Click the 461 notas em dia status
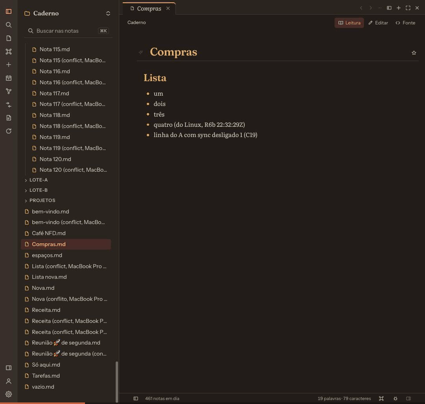This screenshot has width=425, height=404. 162,398
